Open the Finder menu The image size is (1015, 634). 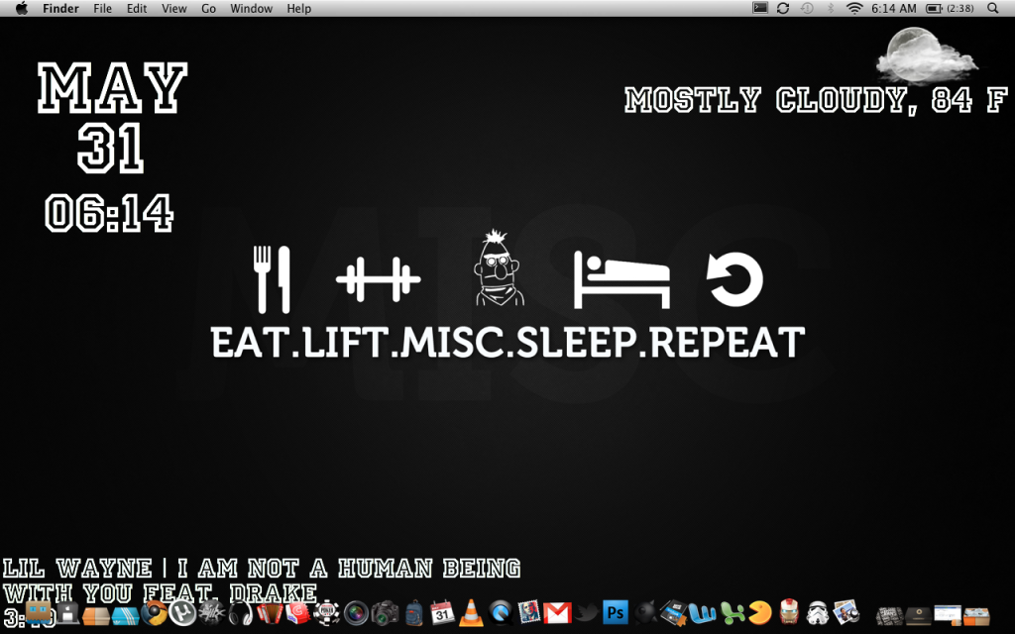tap(60, 8)
